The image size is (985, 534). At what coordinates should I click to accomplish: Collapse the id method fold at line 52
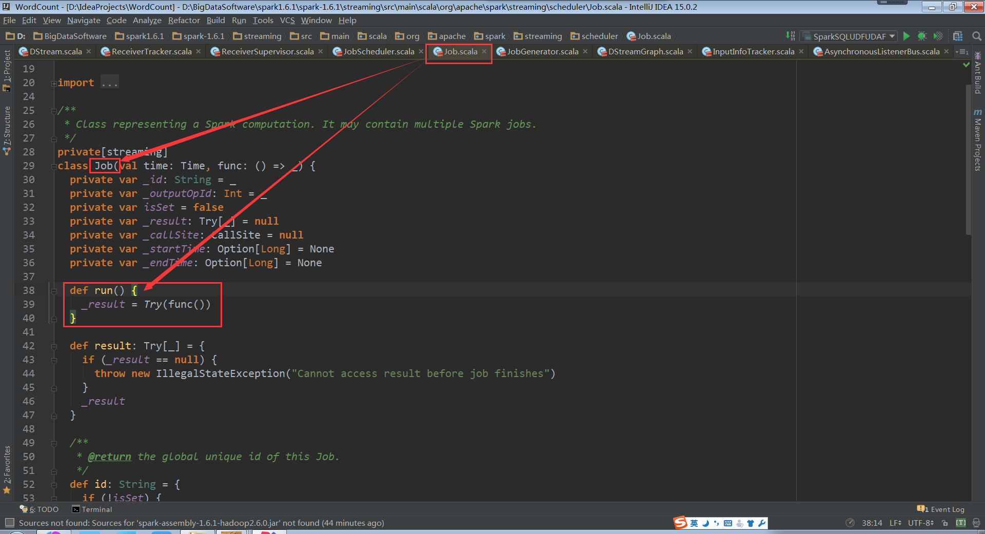pyautogui.click(x=54, y=485)
